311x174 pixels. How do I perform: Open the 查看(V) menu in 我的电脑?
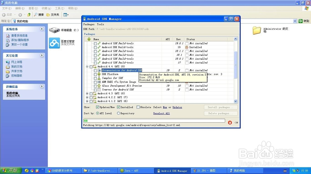pos(33,8)
